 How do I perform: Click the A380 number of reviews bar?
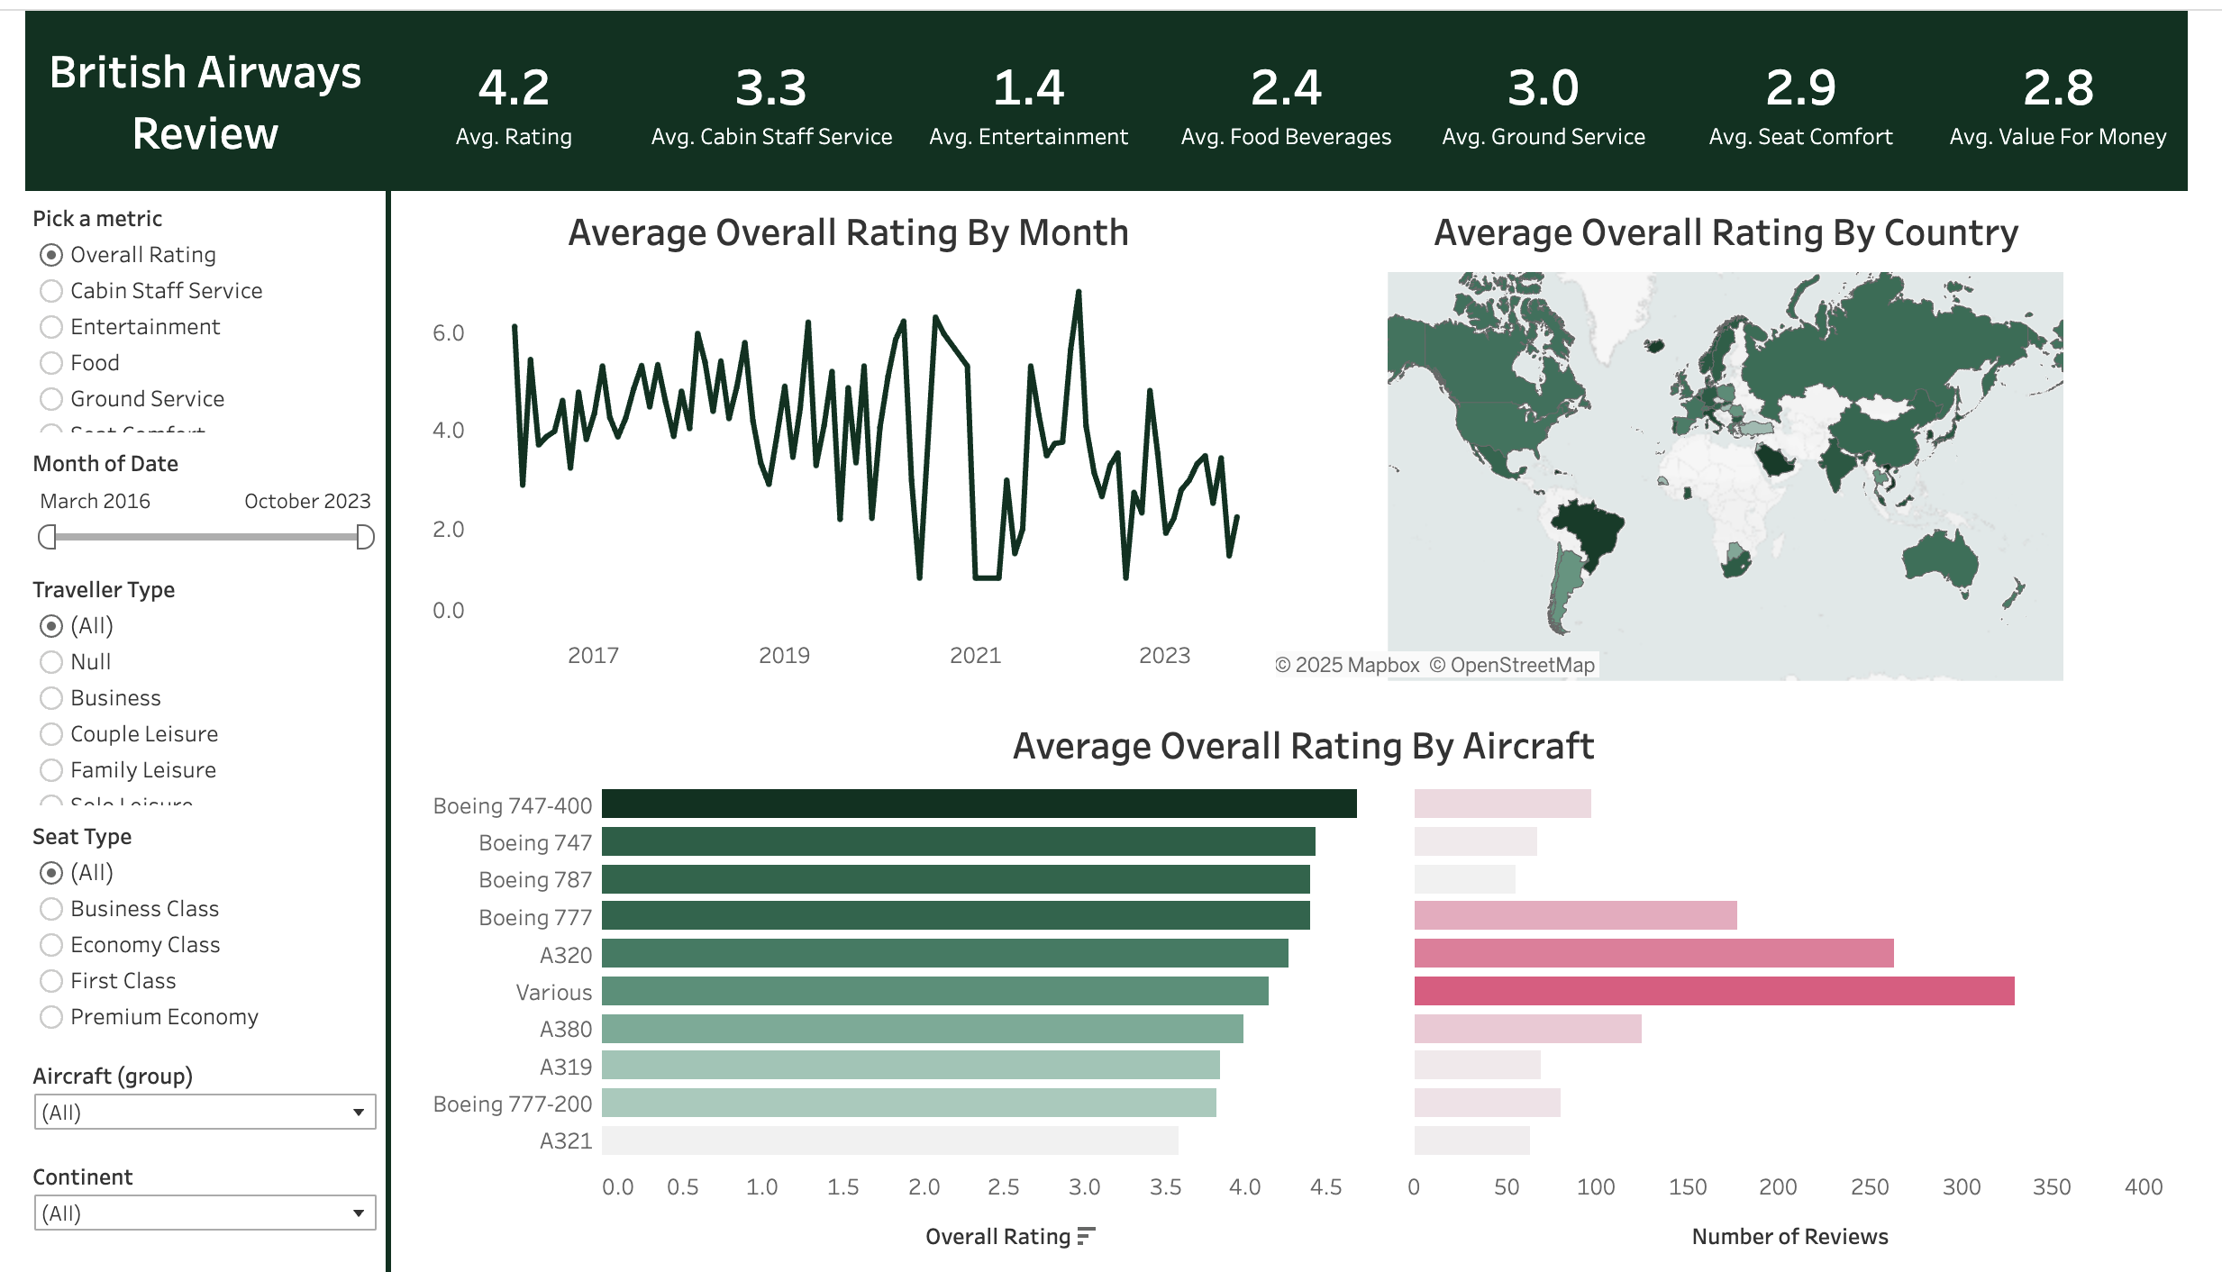[1528, 1029]
